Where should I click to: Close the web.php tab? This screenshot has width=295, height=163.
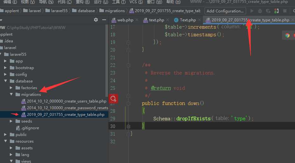pos(137,20)
